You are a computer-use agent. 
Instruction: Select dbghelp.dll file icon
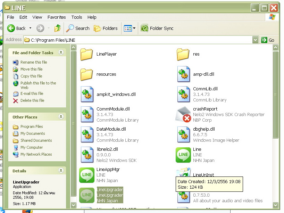(x=184, y=134)
